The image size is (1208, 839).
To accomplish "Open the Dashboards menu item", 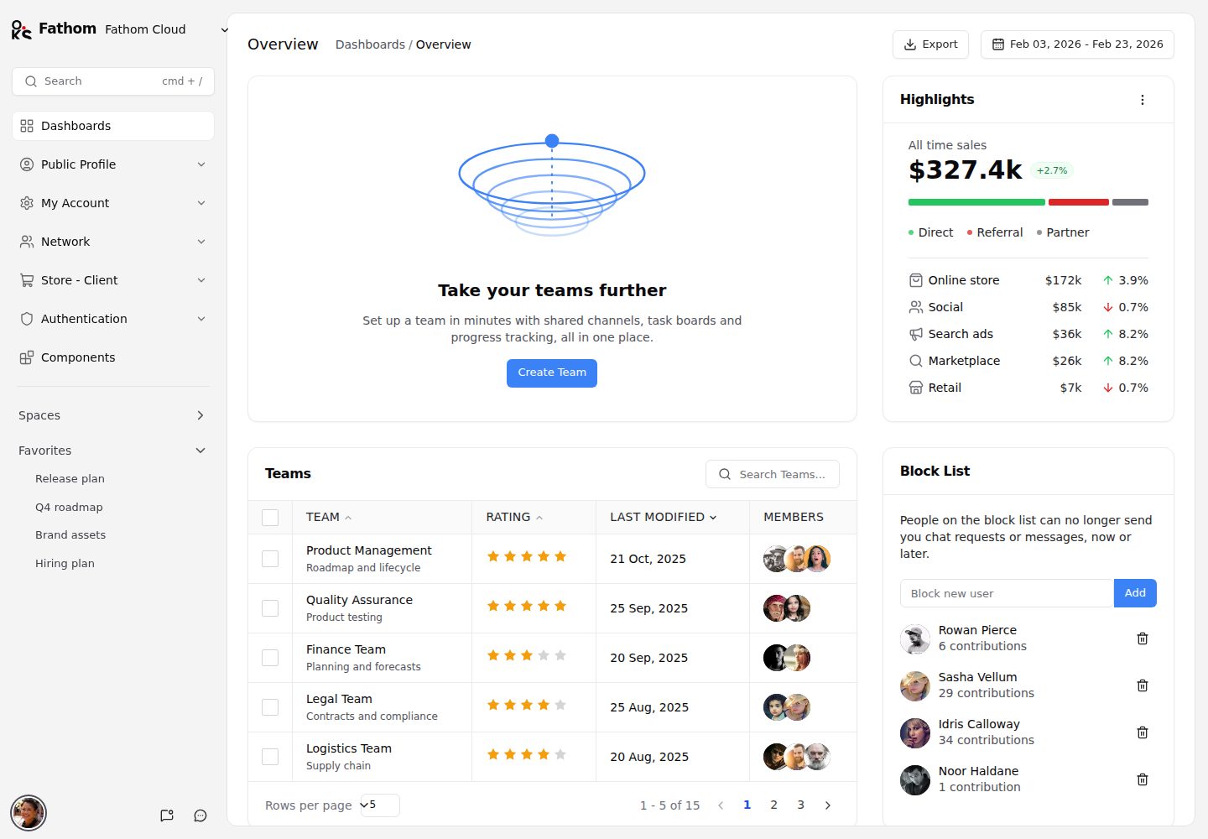I will [x=113, y=126].
